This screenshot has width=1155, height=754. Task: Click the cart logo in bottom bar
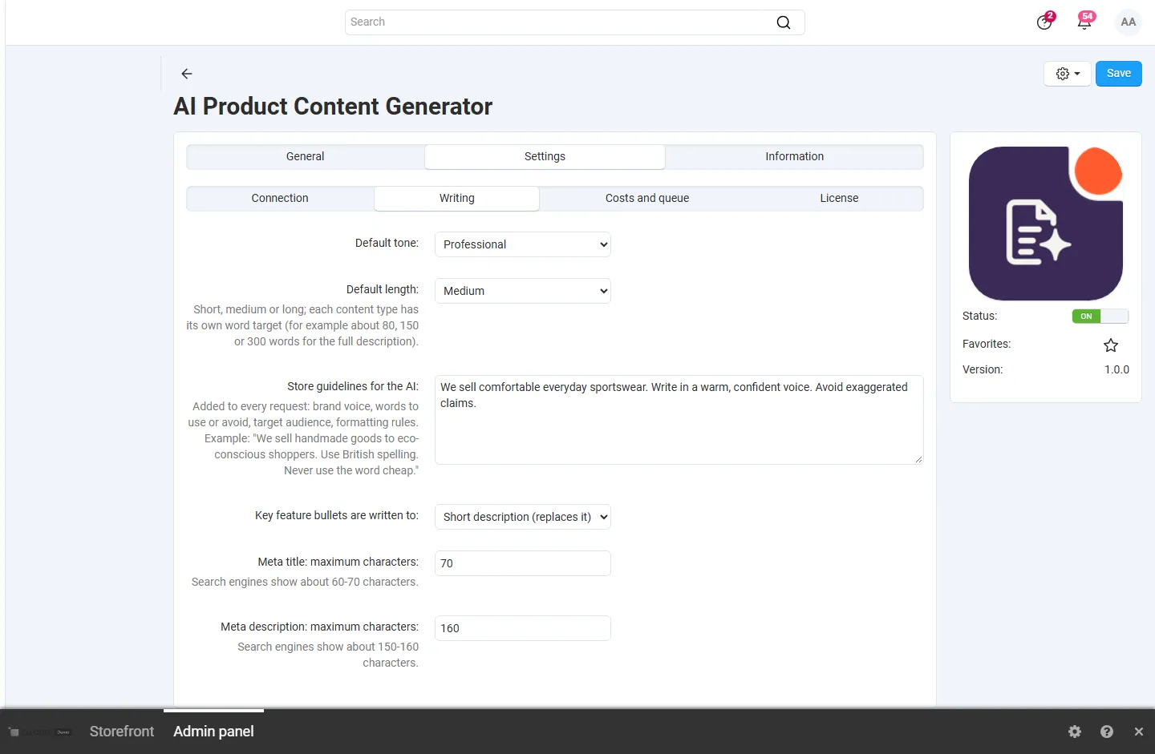[40, 732]
